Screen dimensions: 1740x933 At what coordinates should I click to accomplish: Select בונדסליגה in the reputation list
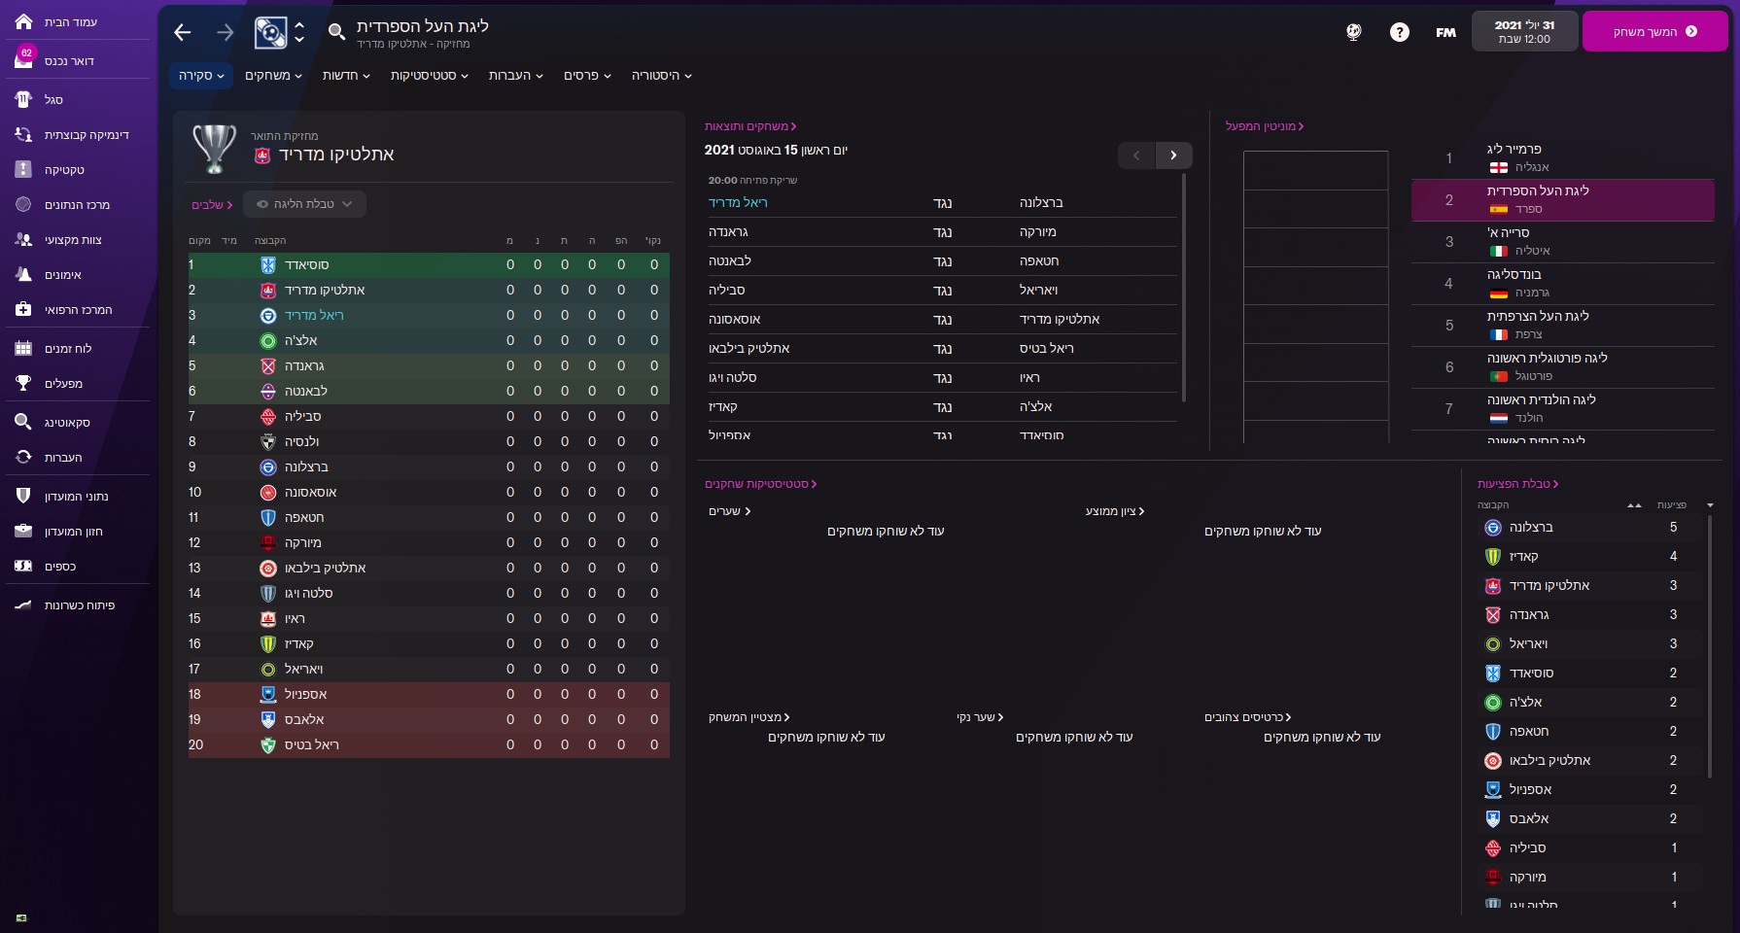pos(1562,284)
